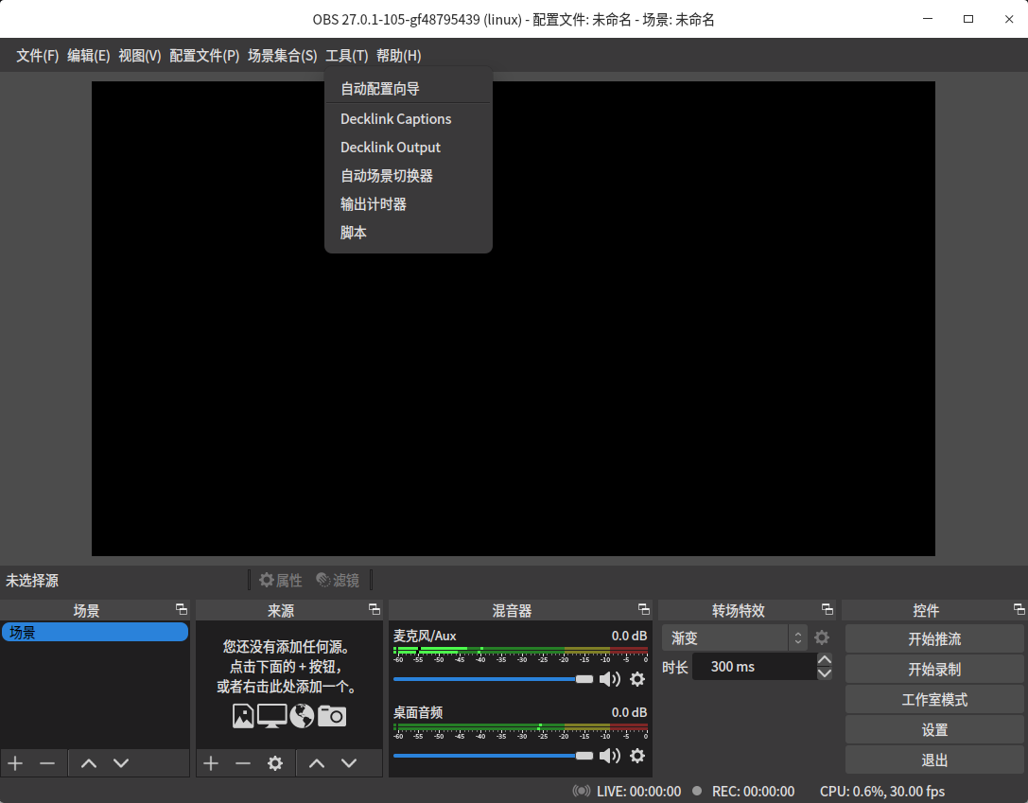Pop out the 转场特效 dock panel

(x=828, y=610)
